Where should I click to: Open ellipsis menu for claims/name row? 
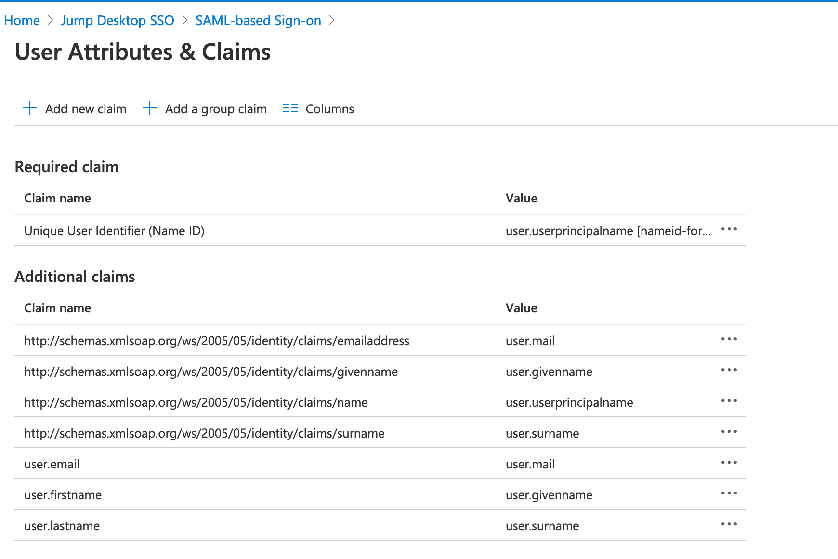729,401
